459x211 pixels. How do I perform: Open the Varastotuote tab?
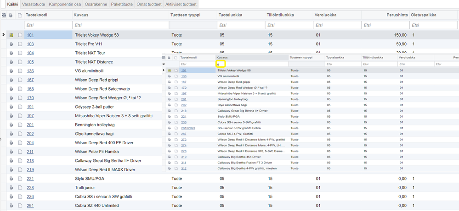34,5
